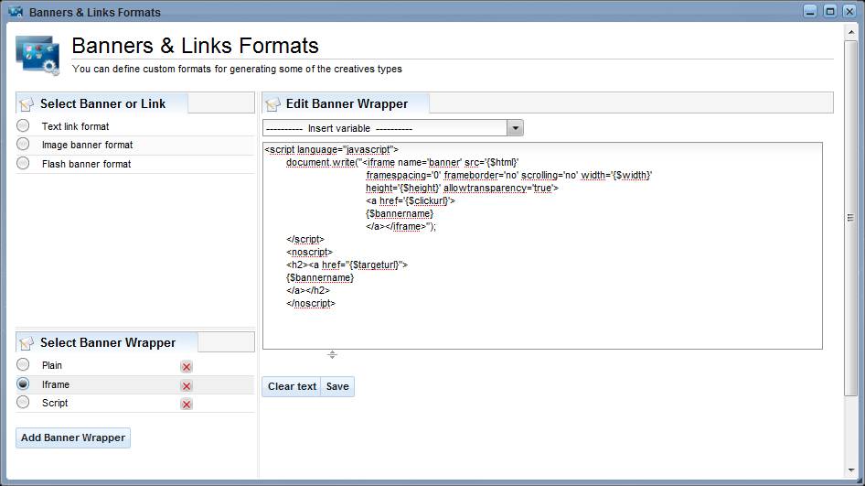Choose the Iframe wrapper radio button
Screen dimensions: 865x486
click(x=23, y=383)
